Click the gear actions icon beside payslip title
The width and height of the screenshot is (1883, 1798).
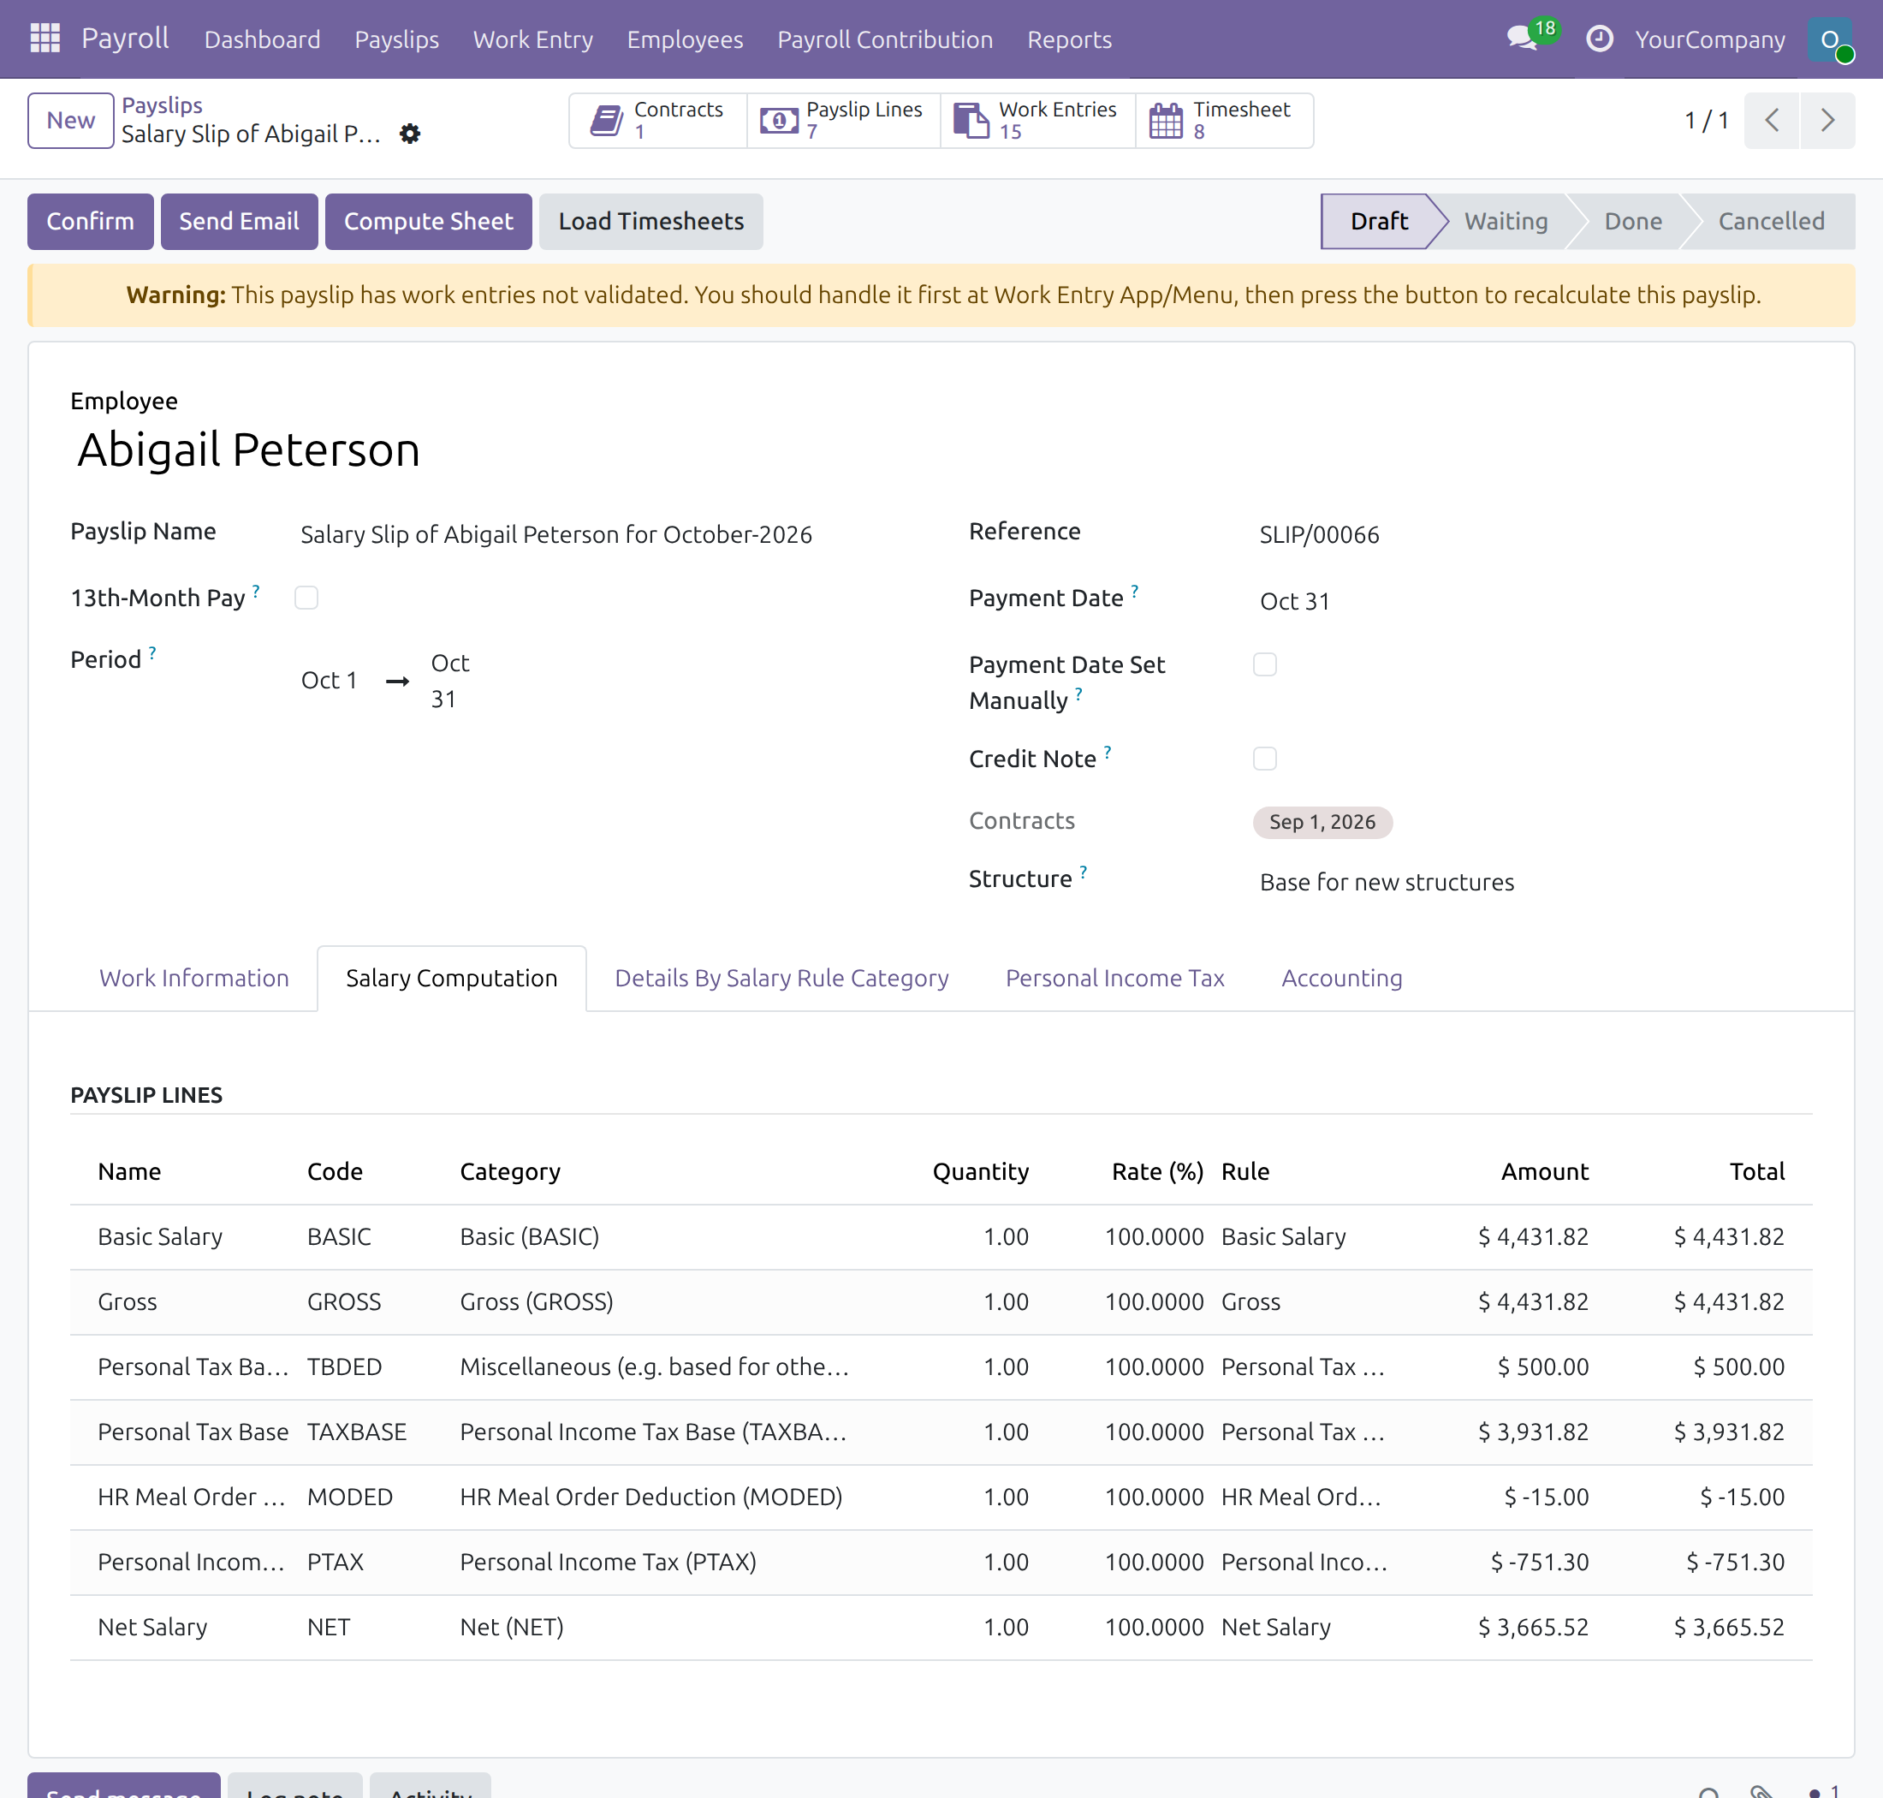tap(409, 134)
